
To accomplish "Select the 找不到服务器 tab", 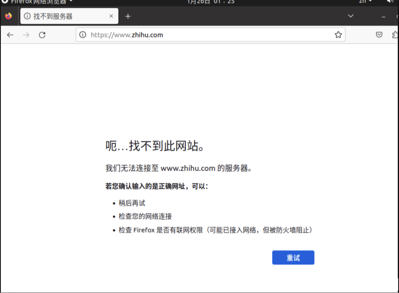I will click(69, 16).
